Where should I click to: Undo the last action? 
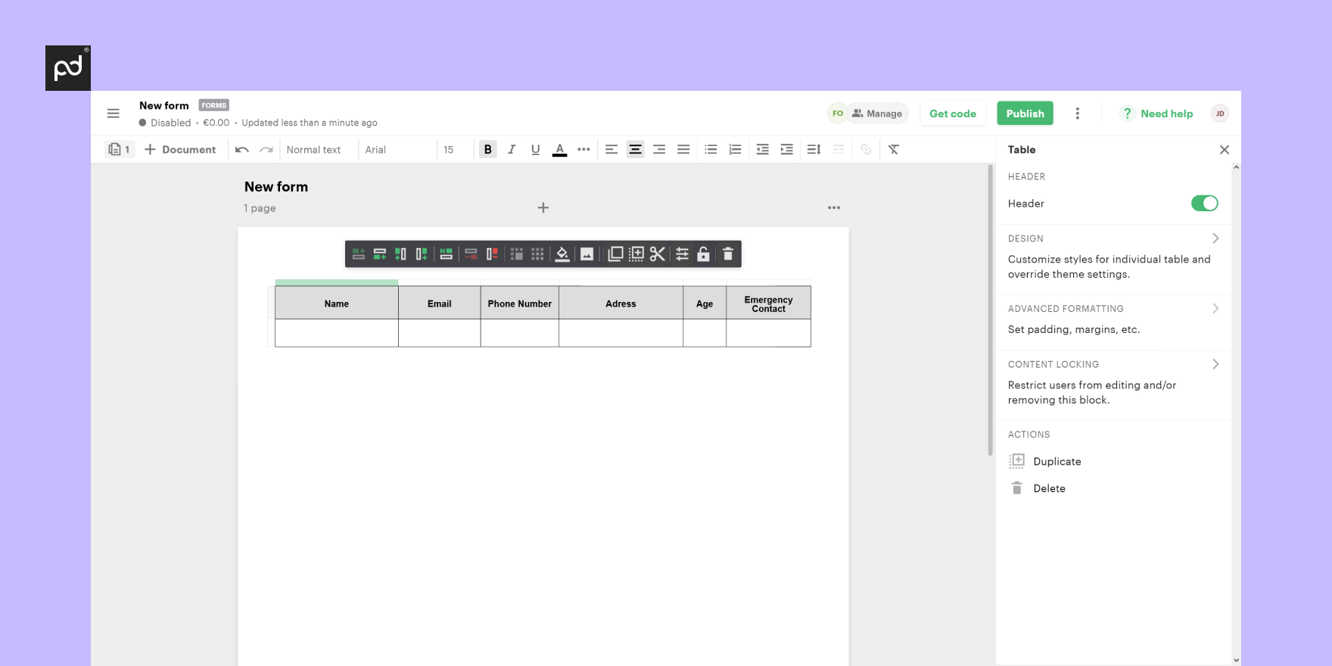pos(242,150)
